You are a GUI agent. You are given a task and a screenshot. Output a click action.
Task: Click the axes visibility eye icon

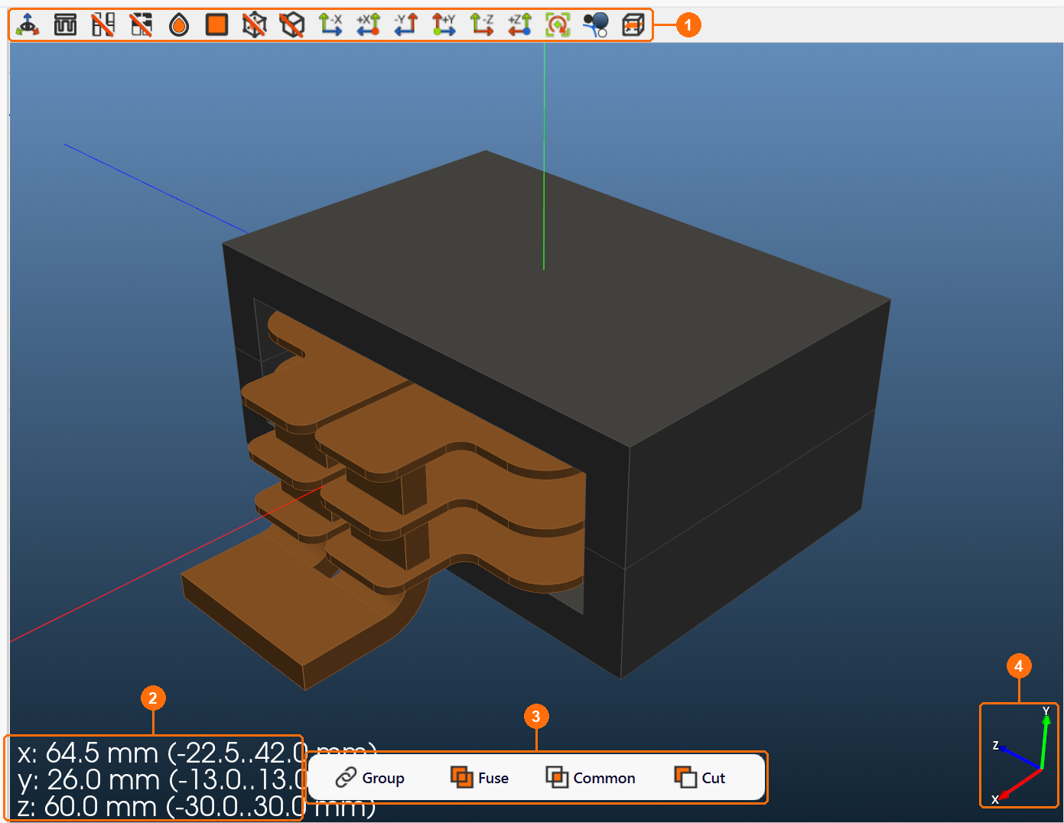tap(28, 25)
